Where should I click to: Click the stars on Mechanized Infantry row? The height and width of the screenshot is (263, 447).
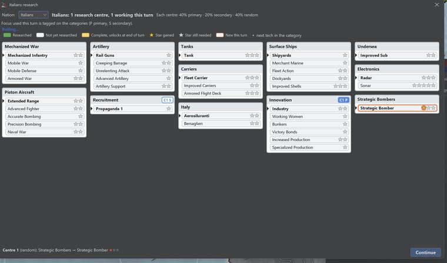pos(78,55)
